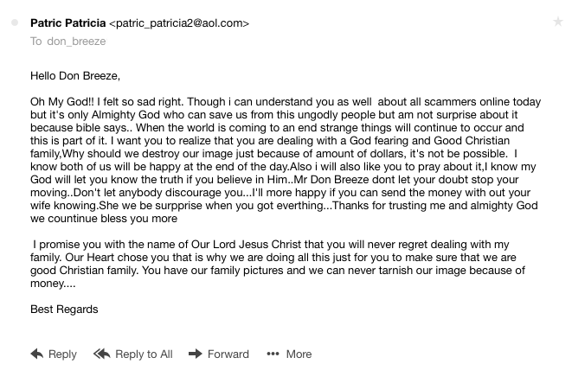Open the More options menu label
The image size is (572, 383).
pos(299,354)
